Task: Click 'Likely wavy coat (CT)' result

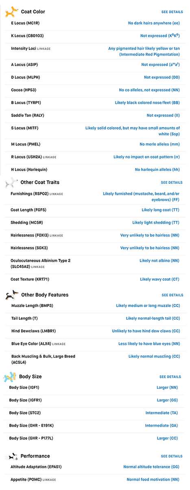Action: 159,279
